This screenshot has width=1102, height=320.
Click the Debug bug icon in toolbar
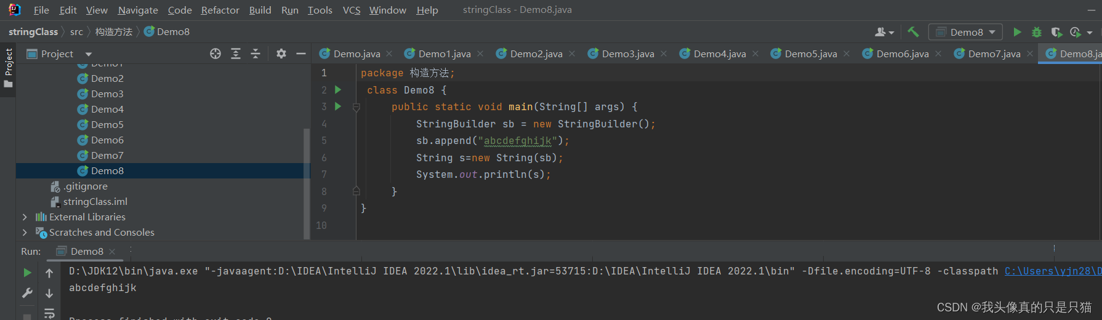tap(1037, 32)
